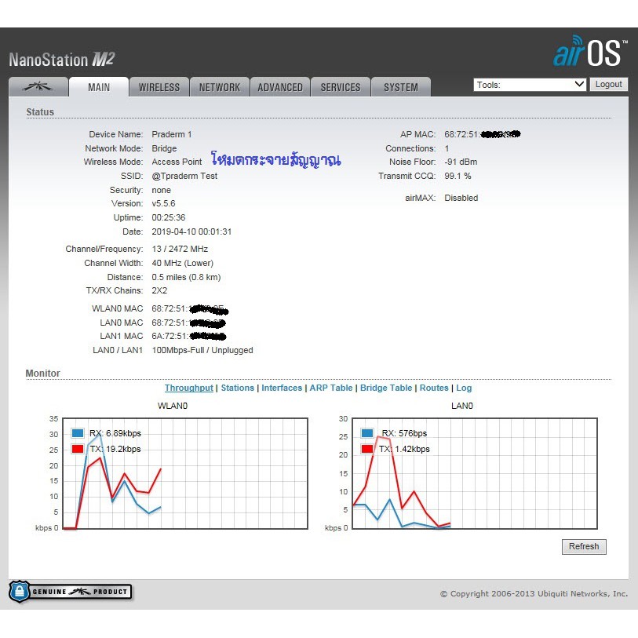The width and height of the screenshot is (638, 638).
Task: Click the WLAN0 throughput graph
Action: point(180,474)
